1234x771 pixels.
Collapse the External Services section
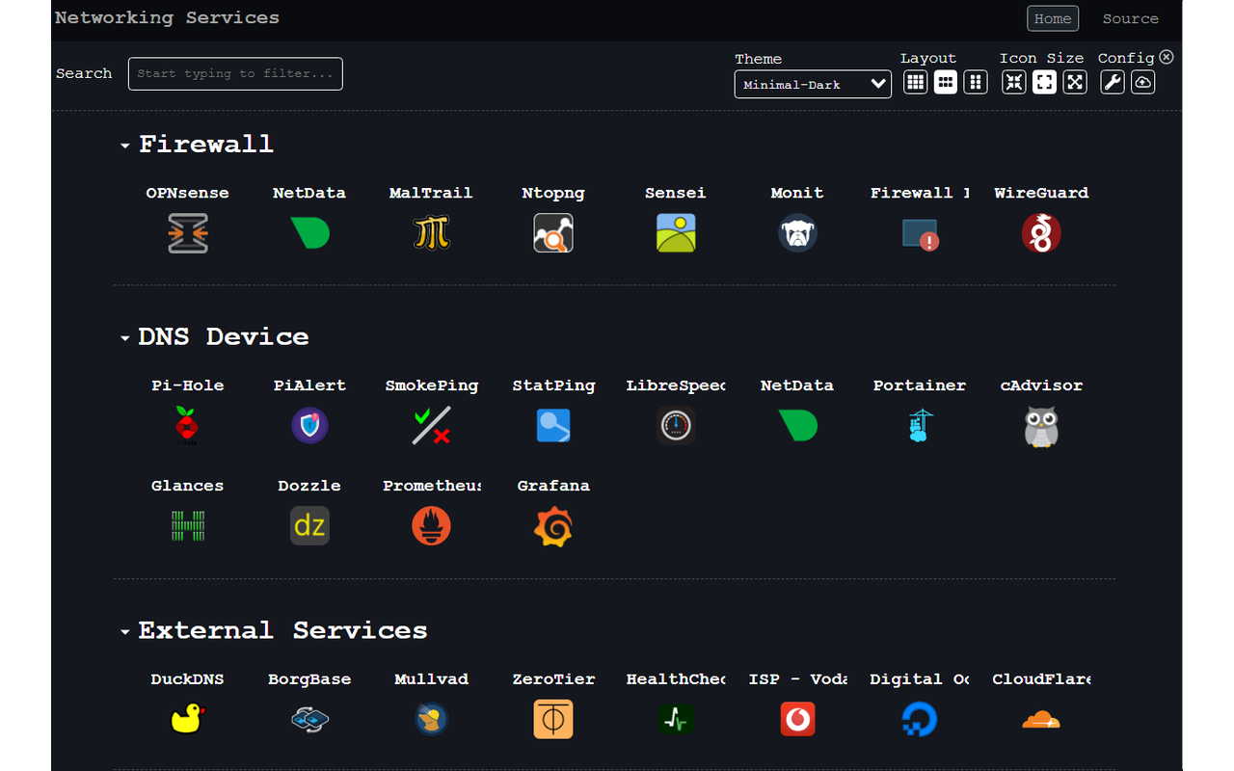pyautogui.click(x=125, y=632)
